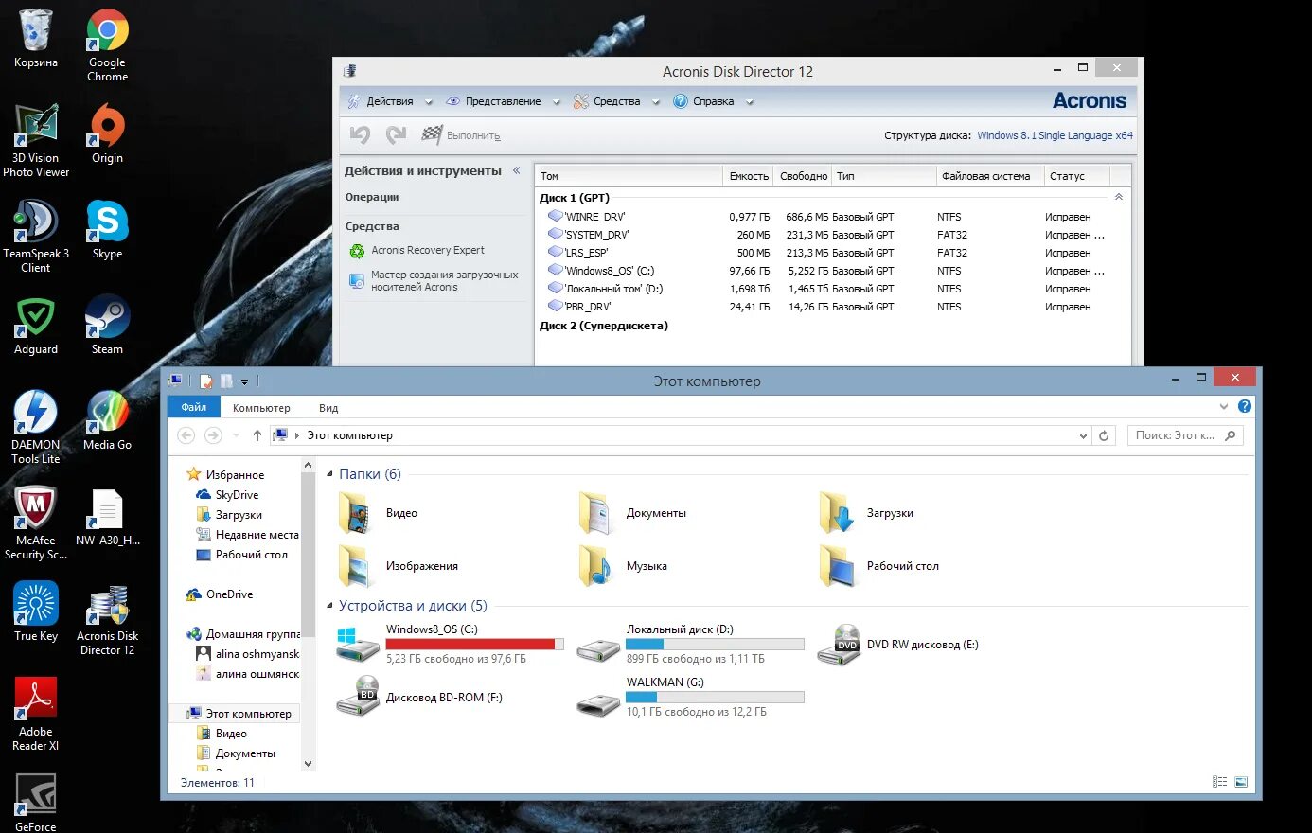Select DAEMON Tools Lite icon
The width and height of the screenshot is (1312, 833).
point(36,427)
